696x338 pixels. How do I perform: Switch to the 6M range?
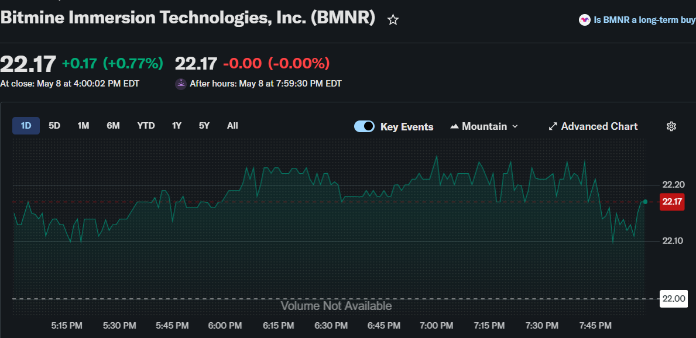click(113, 126)
